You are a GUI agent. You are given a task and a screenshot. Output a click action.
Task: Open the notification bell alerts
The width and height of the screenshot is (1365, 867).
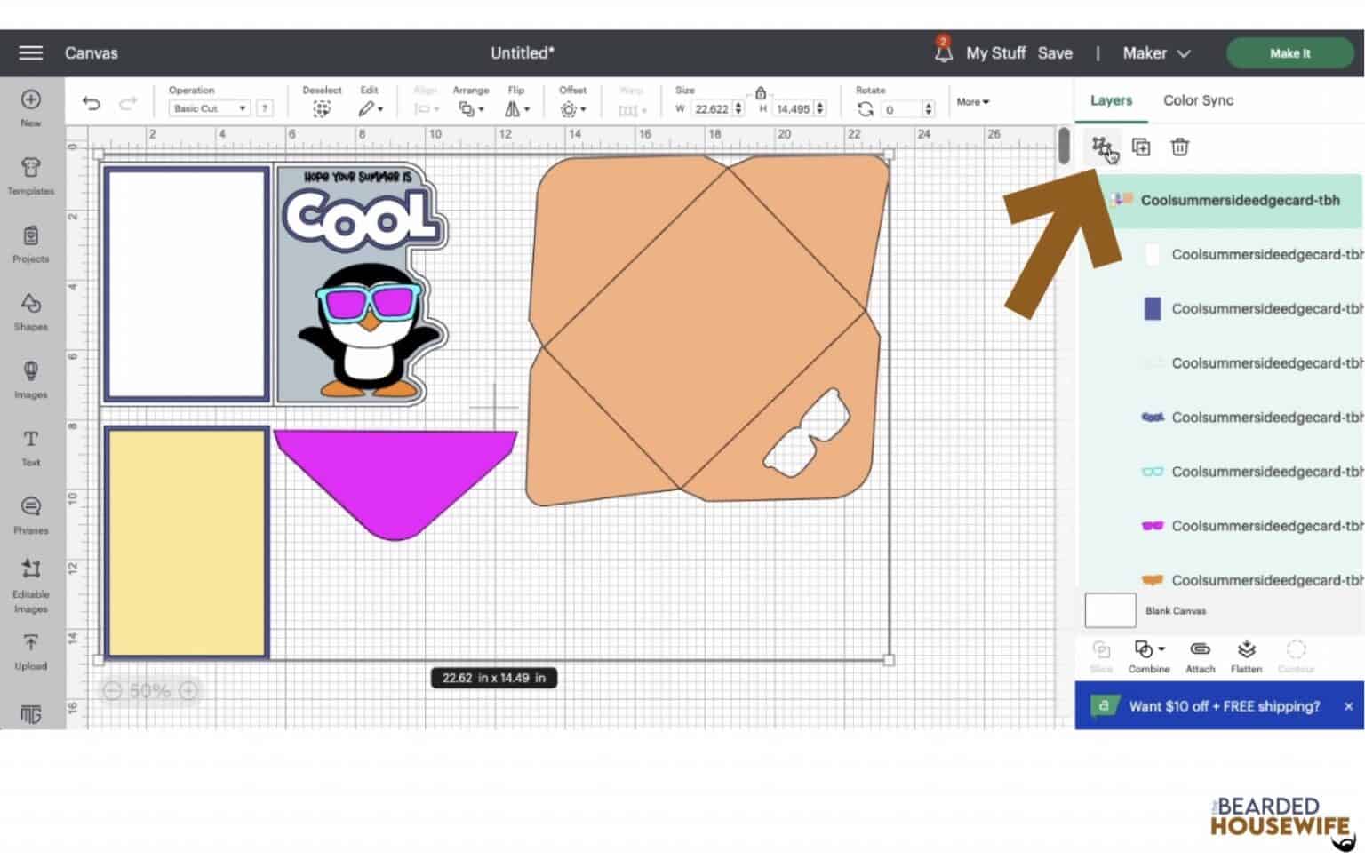pos(942,52)
